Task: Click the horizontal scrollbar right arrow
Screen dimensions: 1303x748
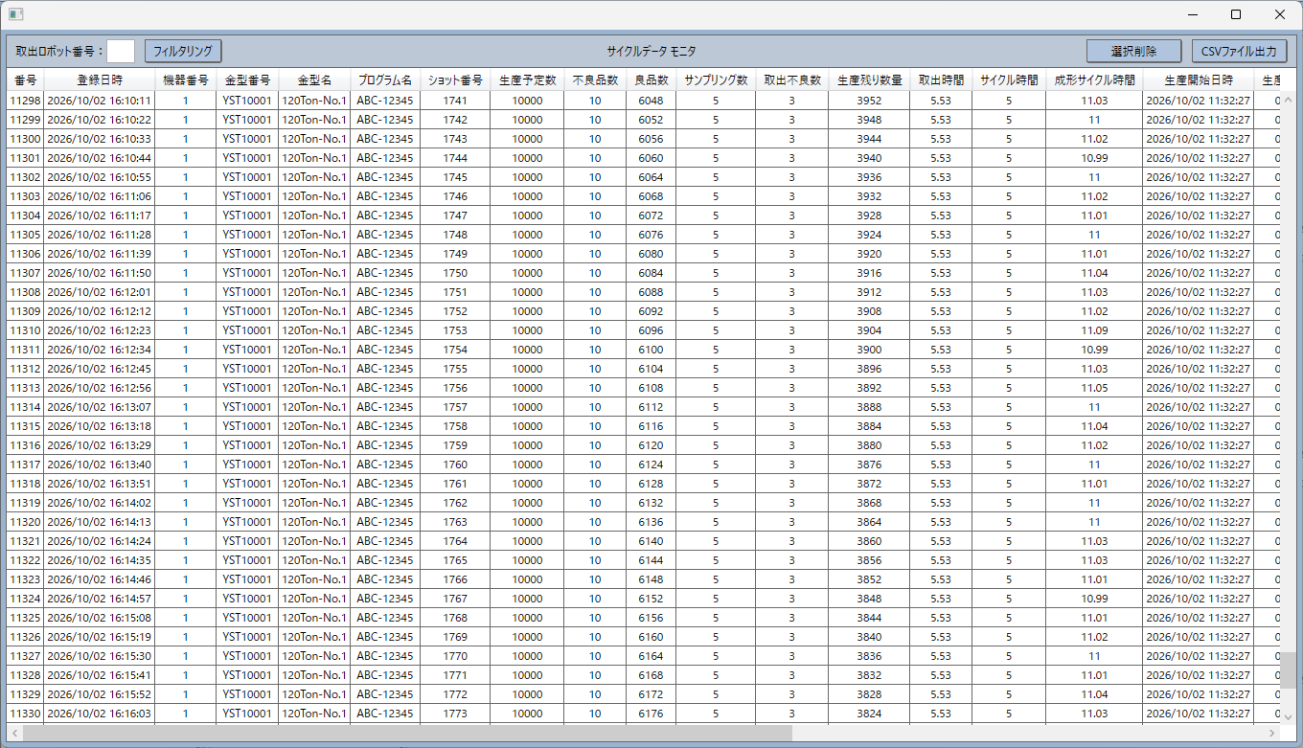Action: pos(1271,733)
